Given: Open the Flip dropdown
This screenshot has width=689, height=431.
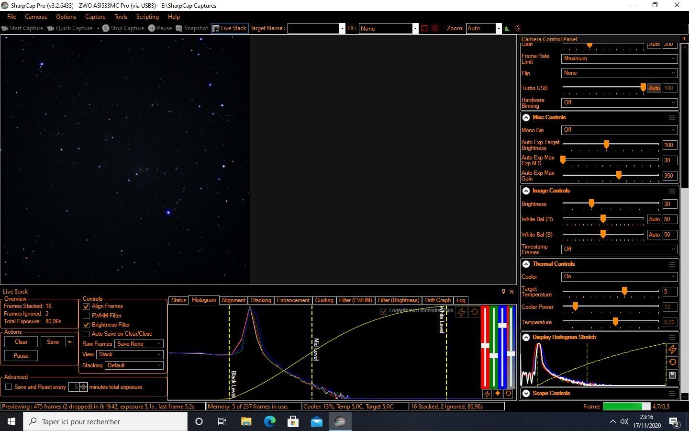Looking at the screenshot, I should [x=619, y=73].
